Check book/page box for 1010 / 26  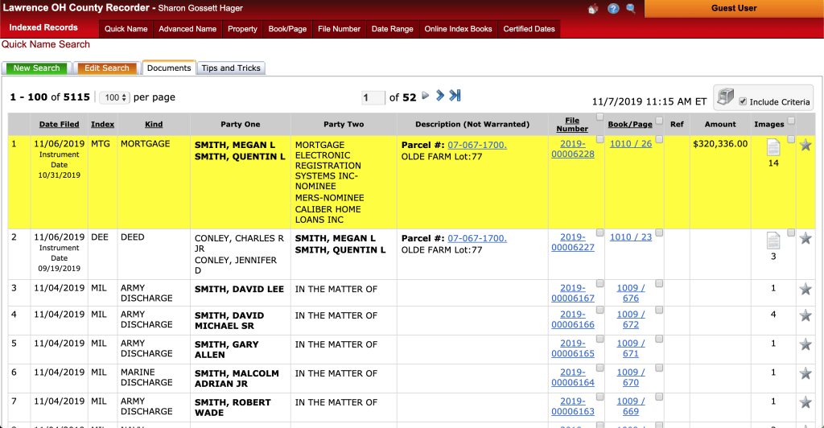pos(659,139)
